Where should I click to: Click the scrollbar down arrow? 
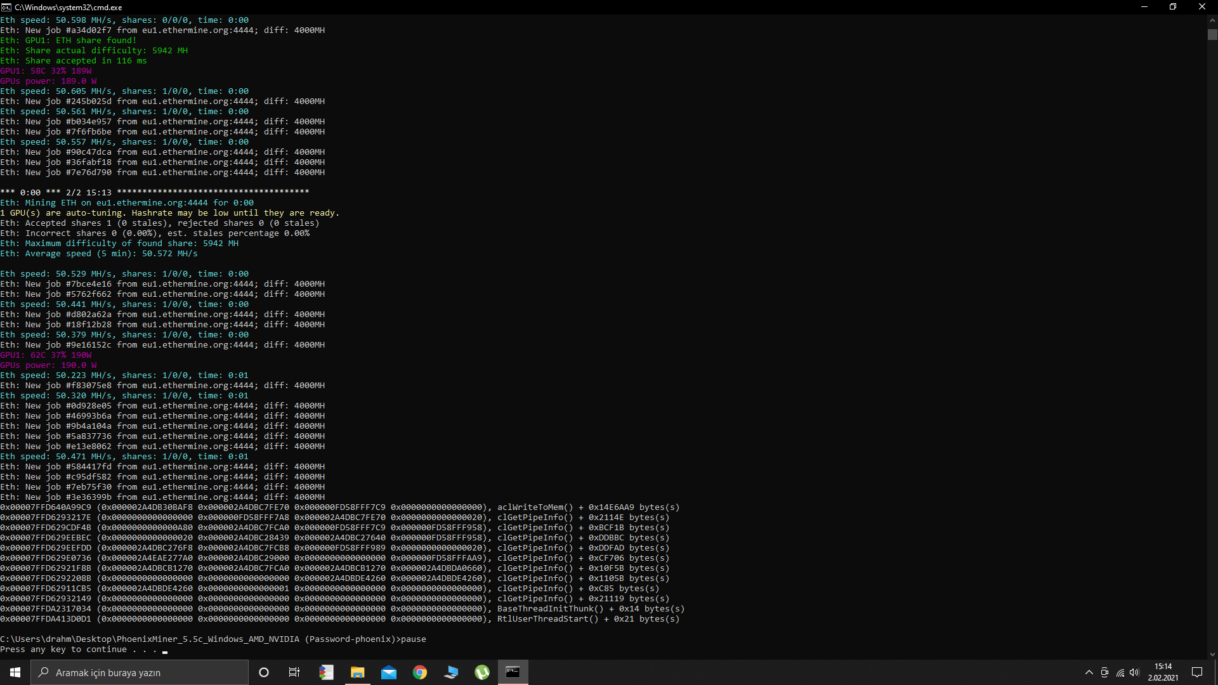pos(1212,655)
